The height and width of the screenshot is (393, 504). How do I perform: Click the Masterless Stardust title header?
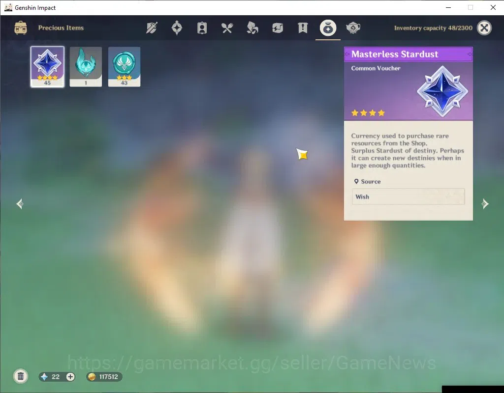[408, 54]
